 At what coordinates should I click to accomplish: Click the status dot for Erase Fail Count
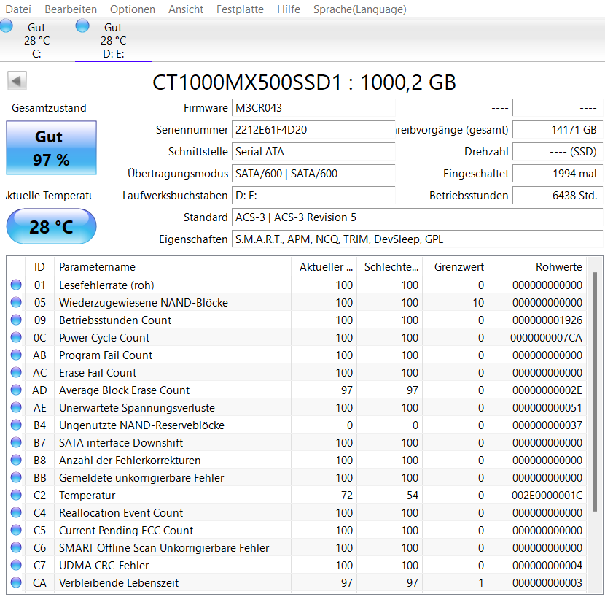16,372
